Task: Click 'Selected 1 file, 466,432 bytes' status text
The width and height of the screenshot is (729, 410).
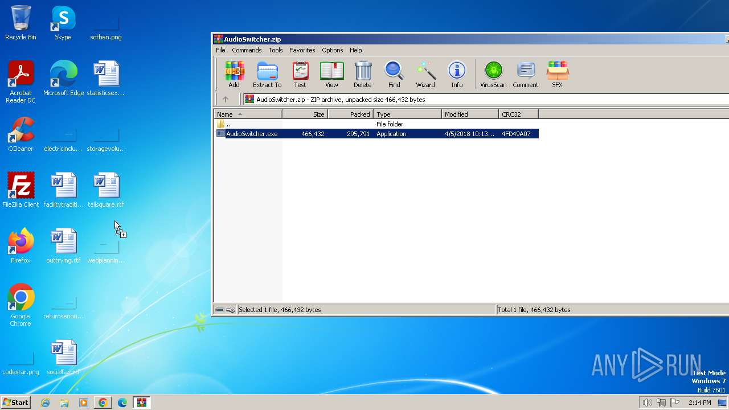Action: [x=280, y=310]
